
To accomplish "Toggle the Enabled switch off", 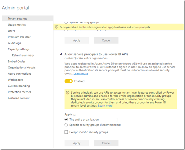I will click(x=69, y=81).
